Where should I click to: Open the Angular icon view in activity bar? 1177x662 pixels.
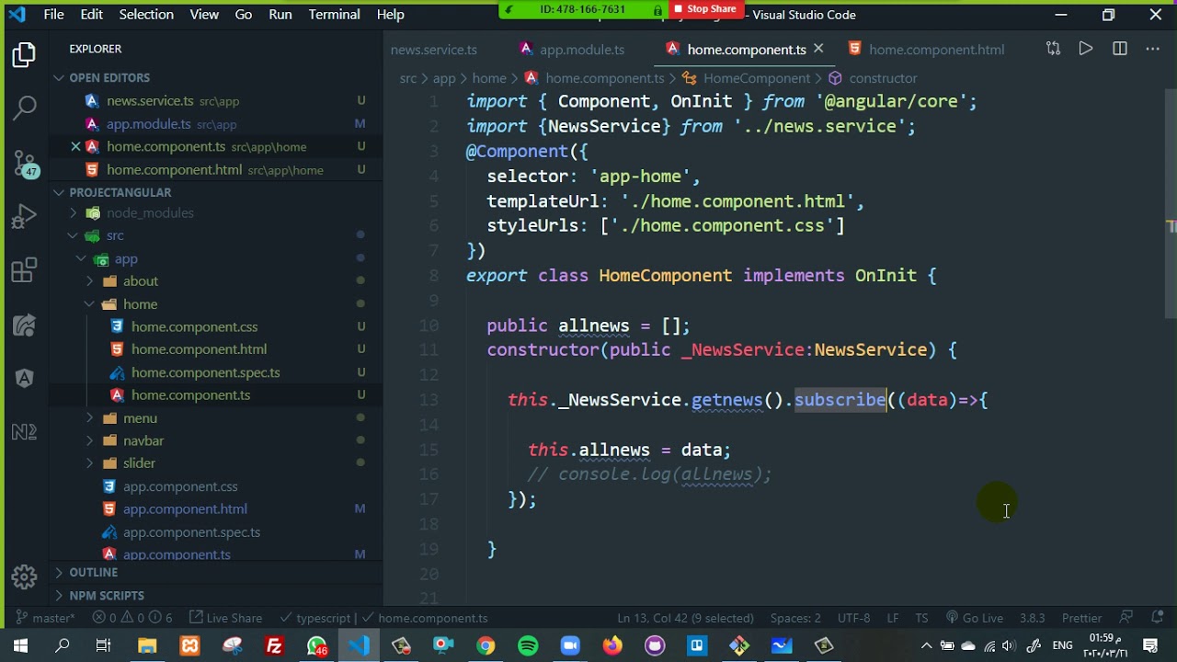coord(25,378)
